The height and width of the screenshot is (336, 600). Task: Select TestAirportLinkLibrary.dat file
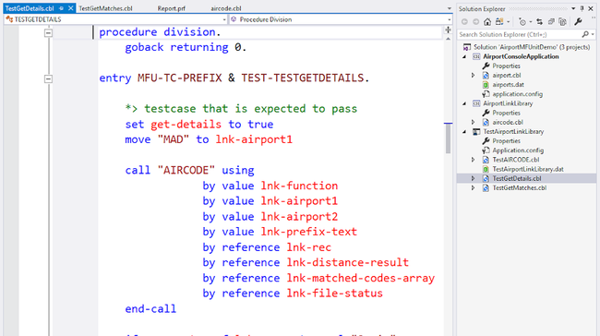tap(528, 169)
